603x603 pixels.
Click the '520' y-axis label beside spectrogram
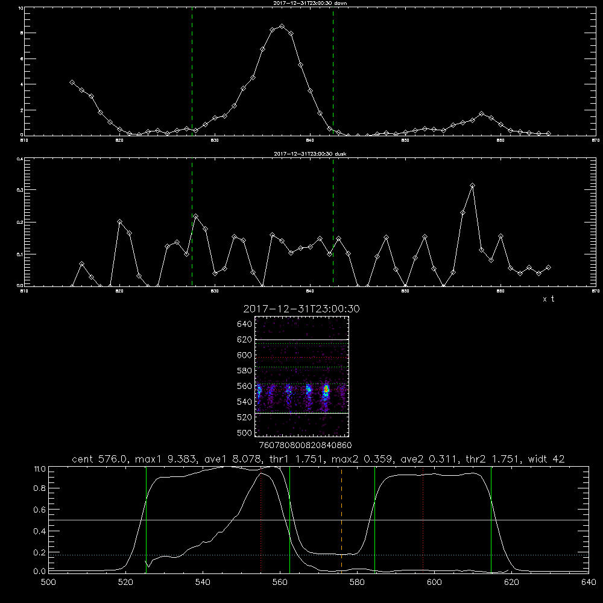coord(245,417)
